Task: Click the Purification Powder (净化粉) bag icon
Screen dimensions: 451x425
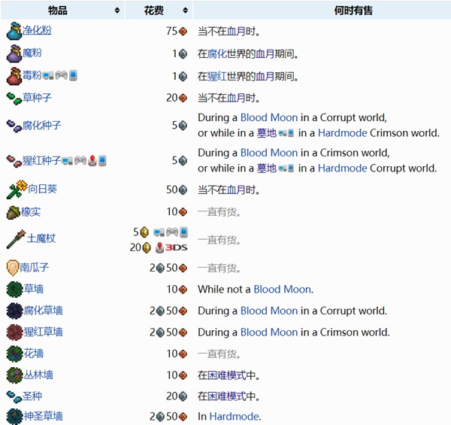Action: pyautogui.click(x=14, y=31)
